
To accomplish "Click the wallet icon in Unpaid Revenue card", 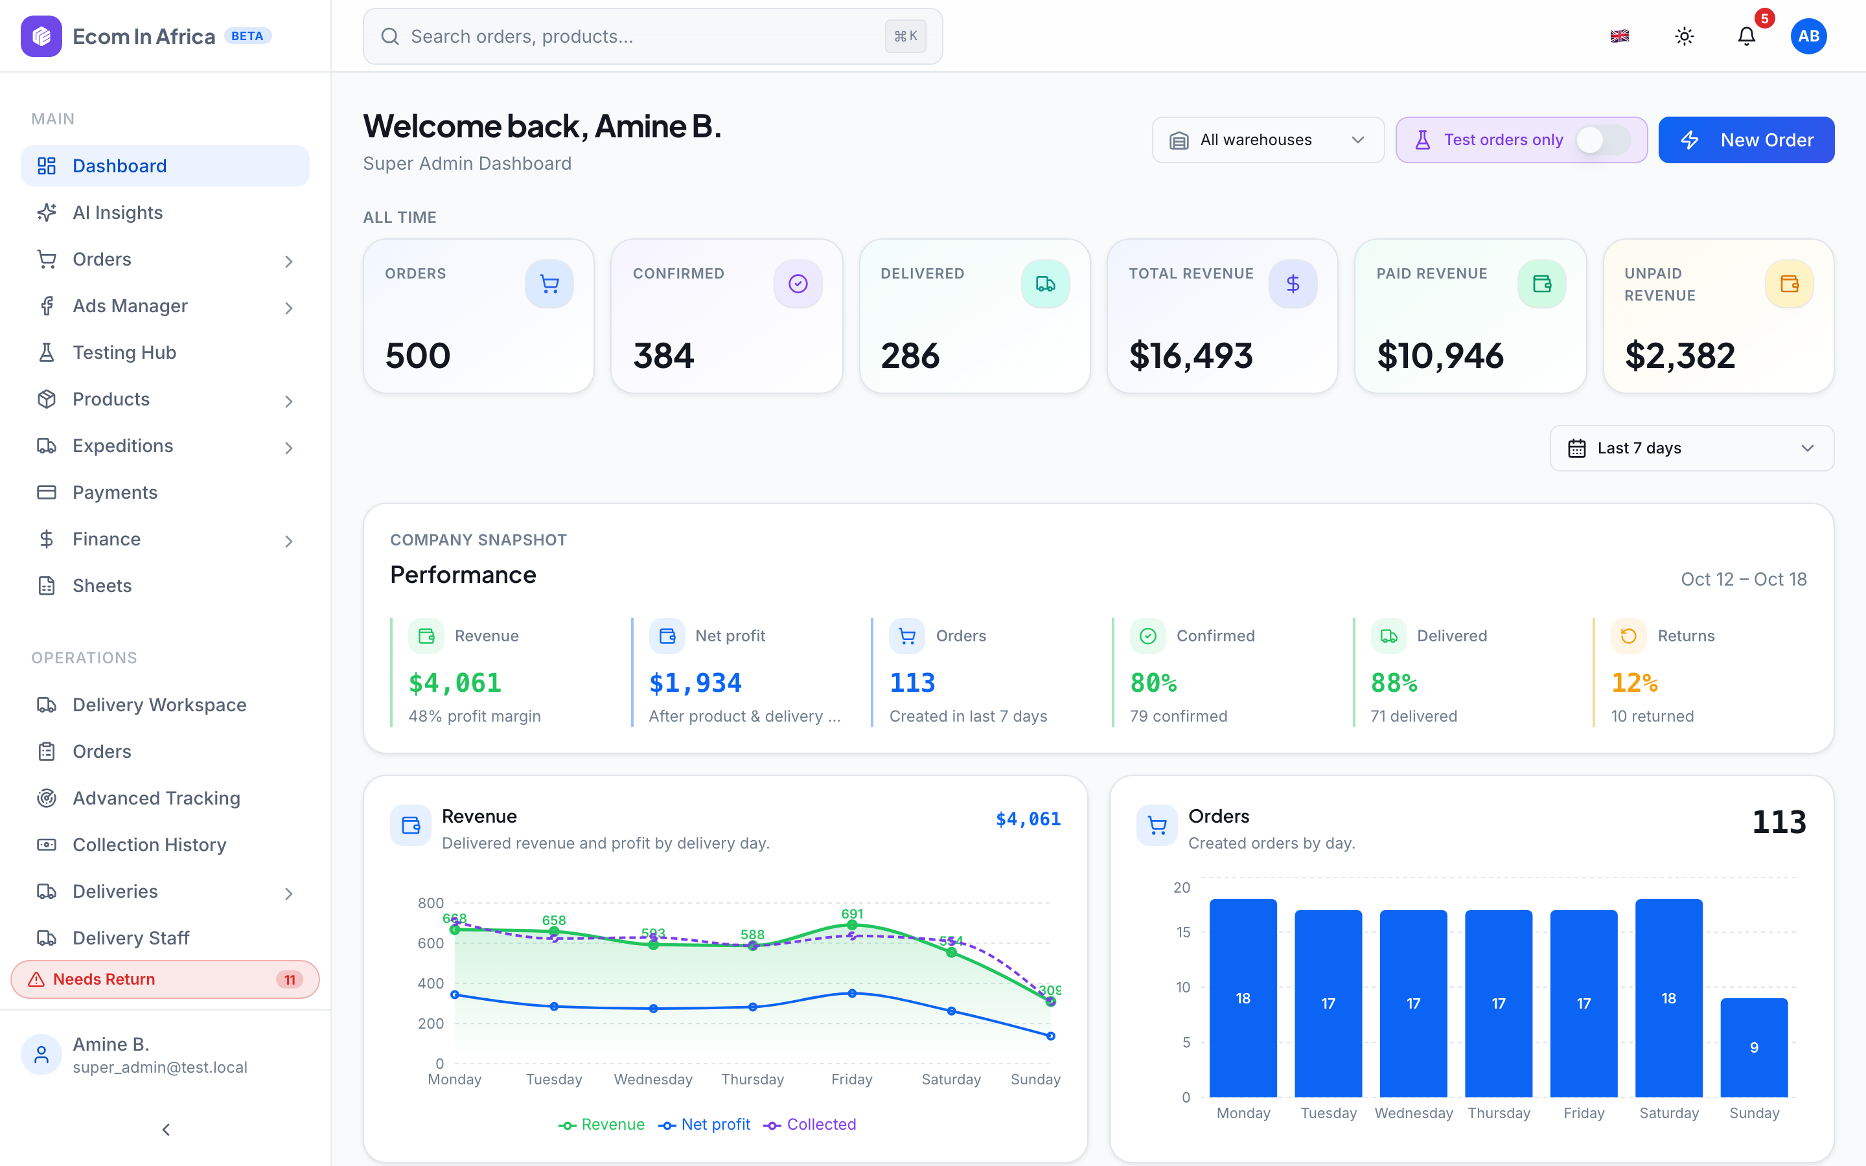I will pyautogui.click(x=1790, y=284).
